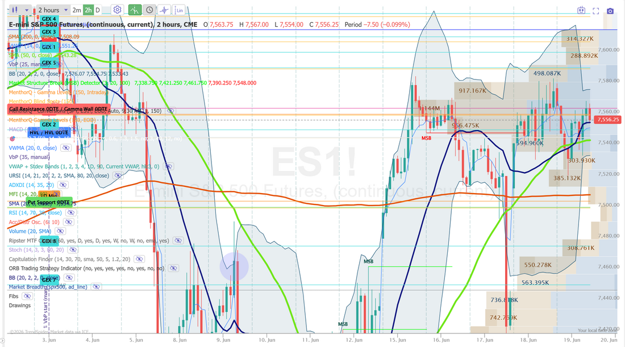Screen dimensions: 625x347
Task: Select the 2m timeframe tab
Action: [x=77, y=10]
